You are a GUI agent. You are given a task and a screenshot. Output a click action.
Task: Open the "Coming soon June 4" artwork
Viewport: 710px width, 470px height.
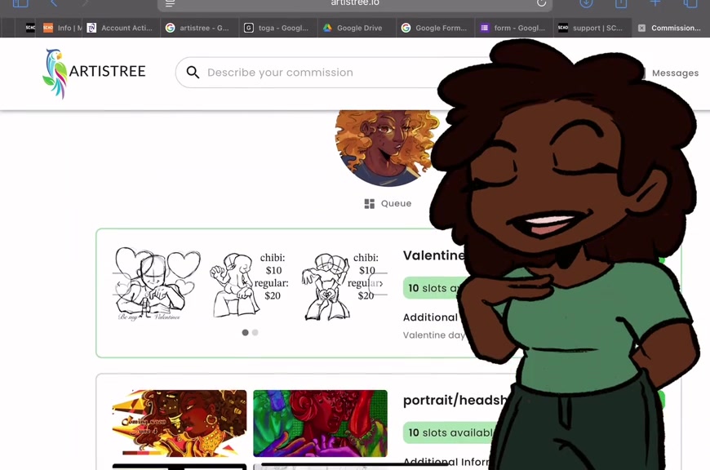(180, 423)
